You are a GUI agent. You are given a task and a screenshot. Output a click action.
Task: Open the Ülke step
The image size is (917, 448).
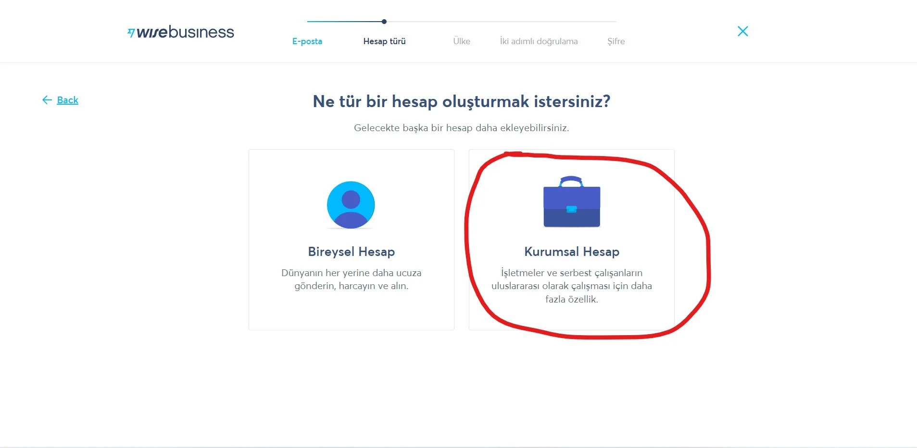click(x=462, y=41)
